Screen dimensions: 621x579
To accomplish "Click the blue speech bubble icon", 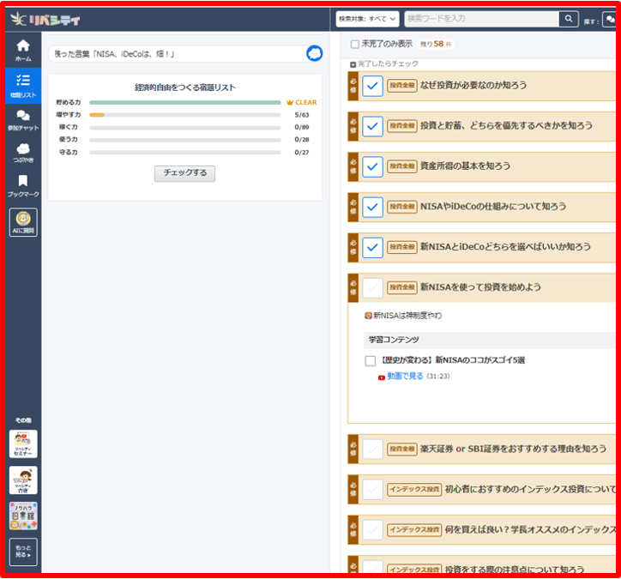I will pos(315,54).
